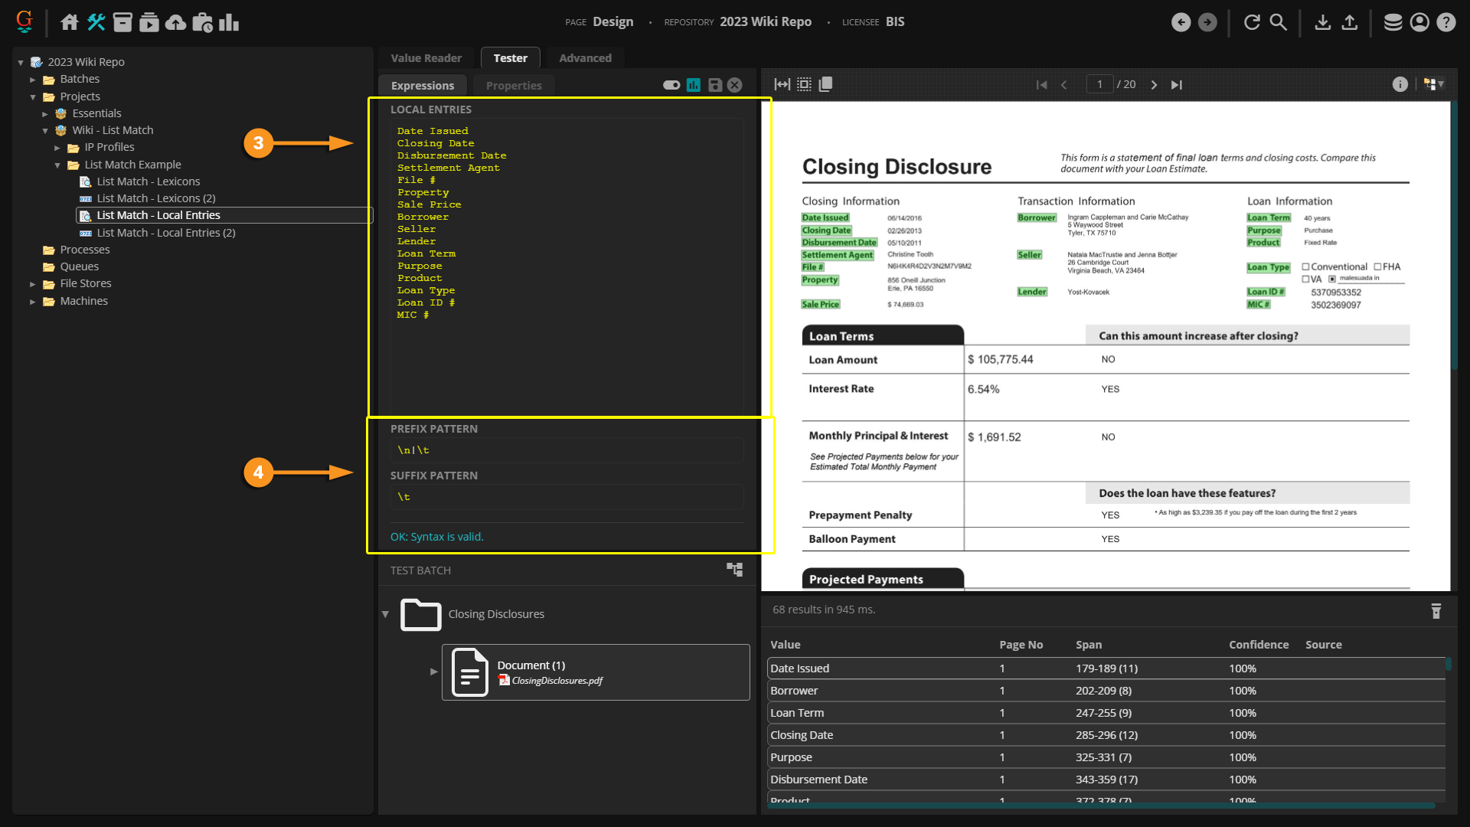Open the Stats bar chart page icon
Viewport: 1470px width, 827px height.
point(229,22)
